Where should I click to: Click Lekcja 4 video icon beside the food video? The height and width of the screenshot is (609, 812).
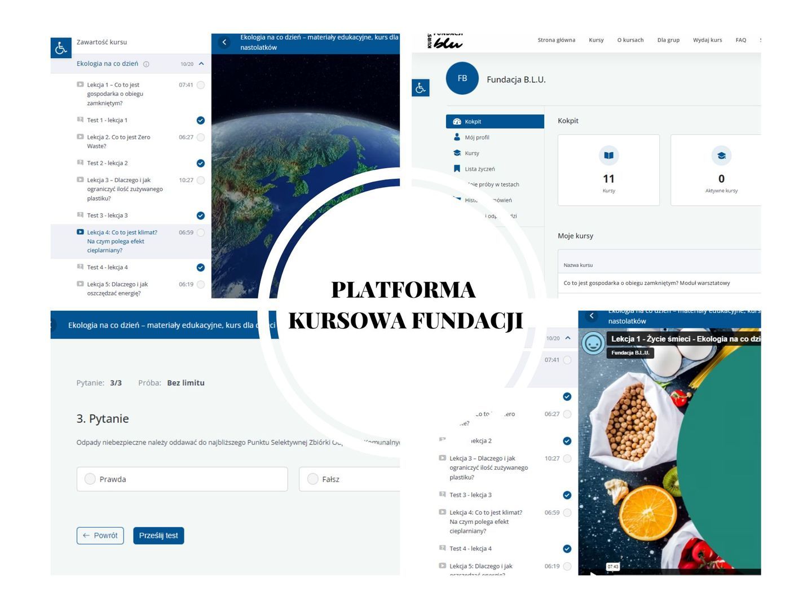pos(443,512)
